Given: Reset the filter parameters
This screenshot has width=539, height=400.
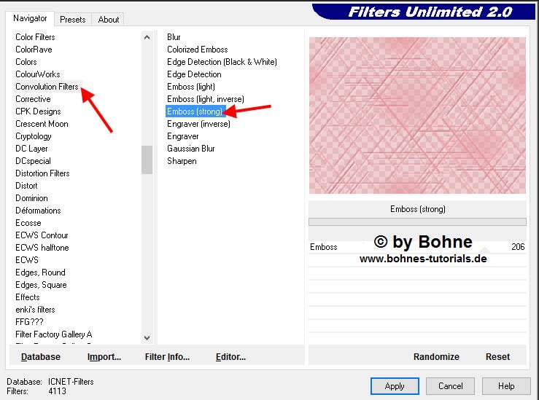Looking at the screenshot, I should [x=497, y=357].
